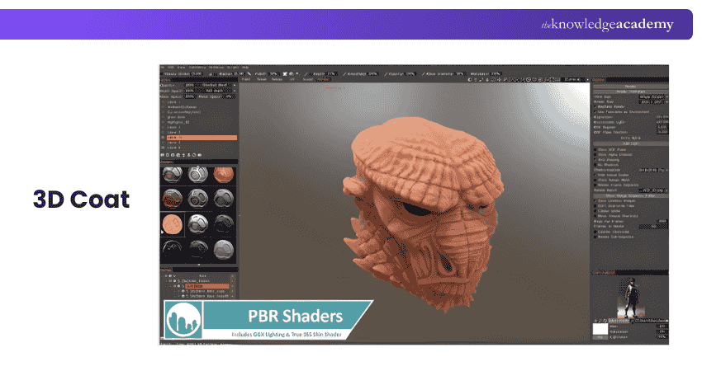Enable the No Shadows checkbox
The width and height of the screenshot is (702, 371).
[595, 165]
